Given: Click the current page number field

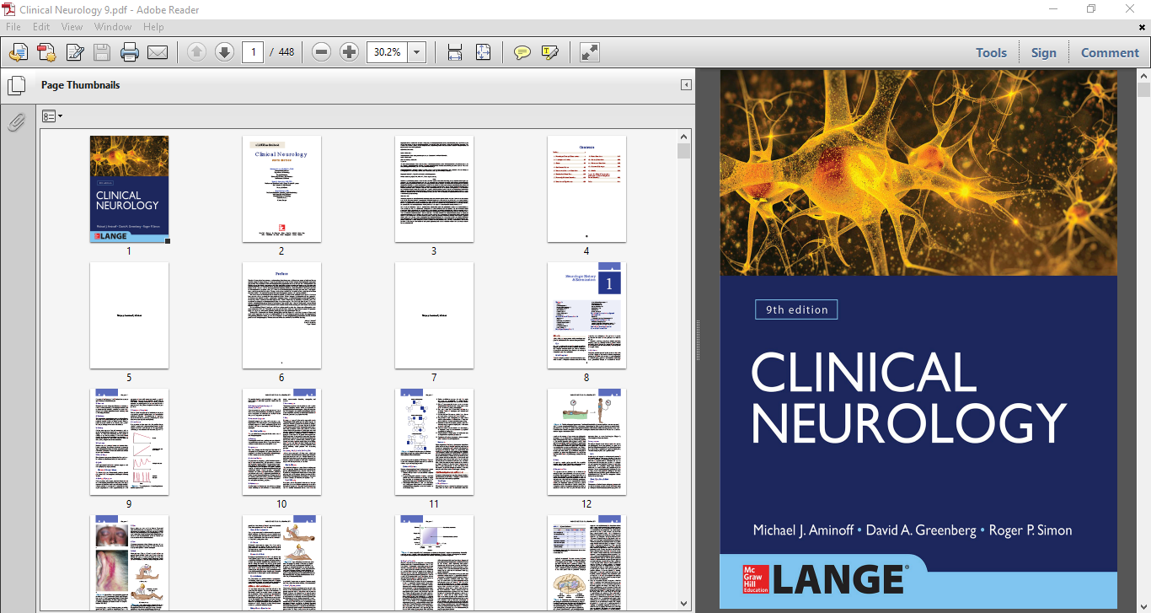Looking at the screenshot, I should [253, 52].
